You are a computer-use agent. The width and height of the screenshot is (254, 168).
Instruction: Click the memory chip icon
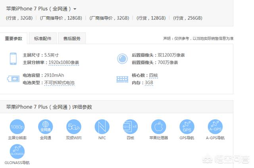pyautogui.click(x=122, y=79)
